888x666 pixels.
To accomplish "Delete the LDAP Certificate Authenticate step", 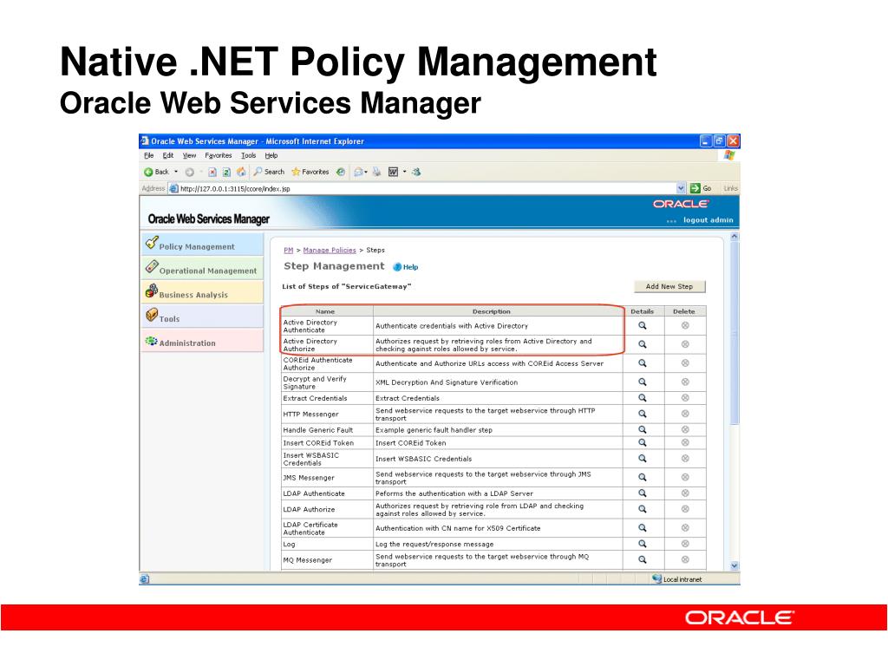I will [685, 527].
